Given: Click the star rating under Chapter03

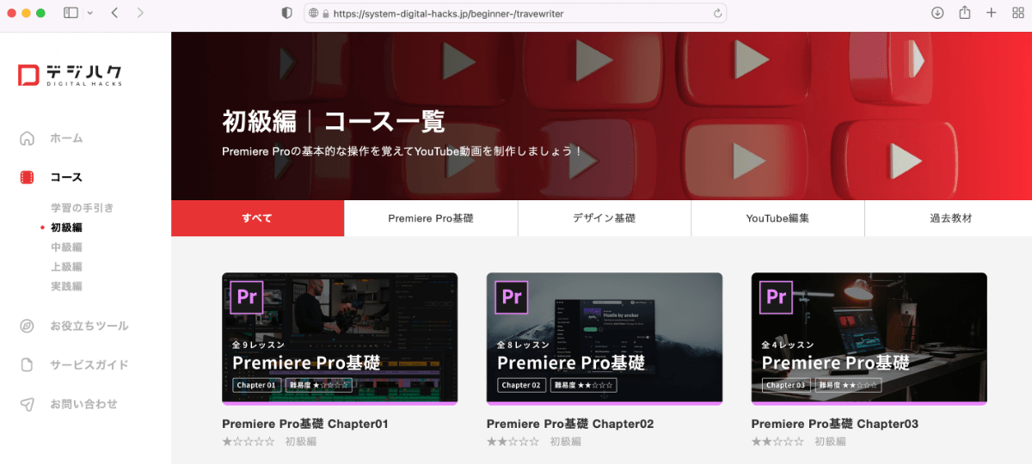Looking at the screenshot, I should [x=778, y=442].
